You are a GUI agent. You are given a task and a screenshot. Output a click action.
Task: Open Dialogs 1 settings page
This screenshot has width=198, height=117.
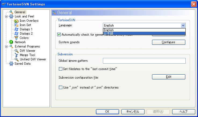(26, 29)
